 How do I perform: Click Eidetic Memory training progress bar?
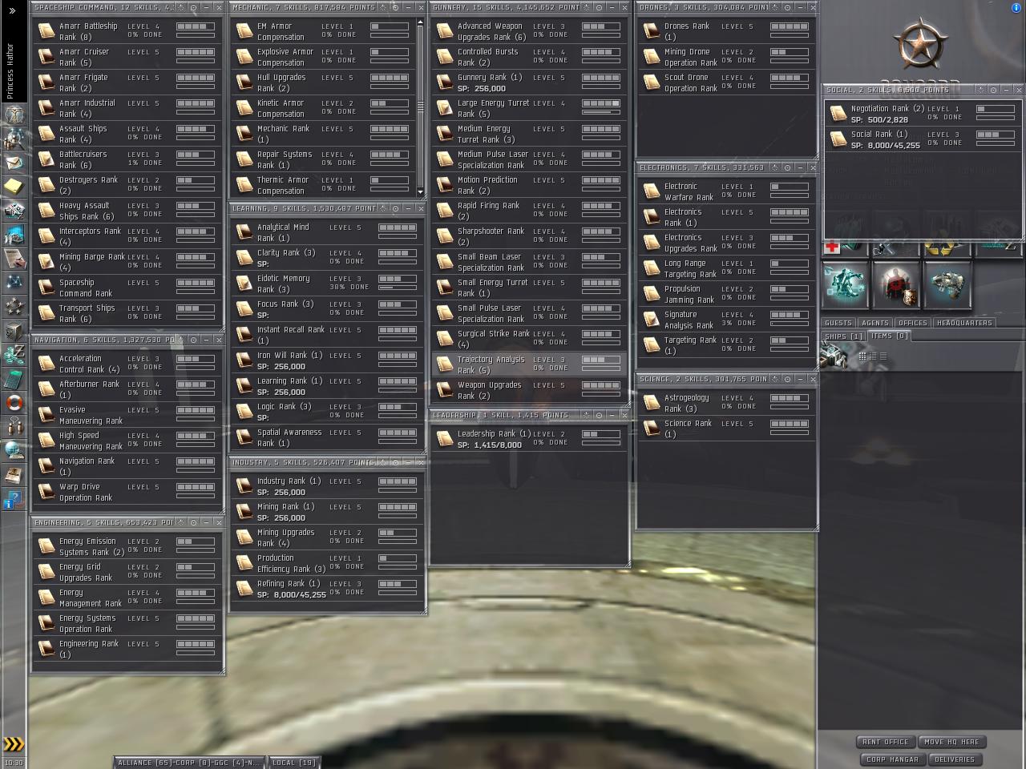[397, 287]
